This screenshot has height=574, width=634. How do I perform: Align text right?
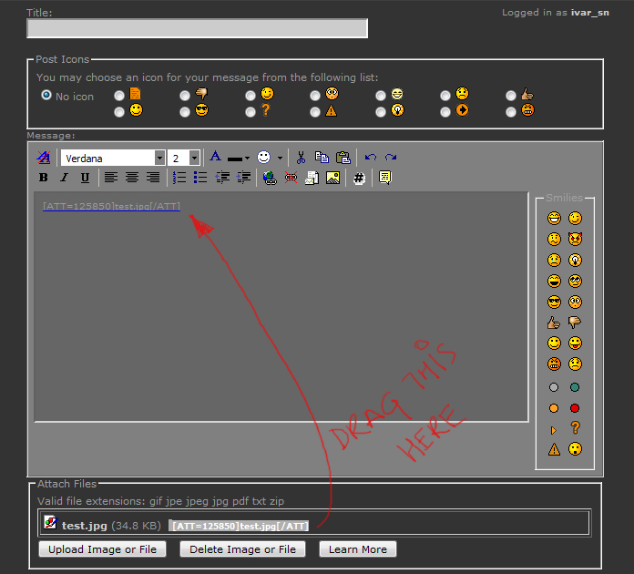tap(153, 177)
